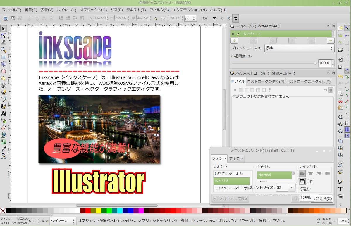Toggle width/height ratio lock
This screenshot has height=226, width=351.
[x=156, y=18]
